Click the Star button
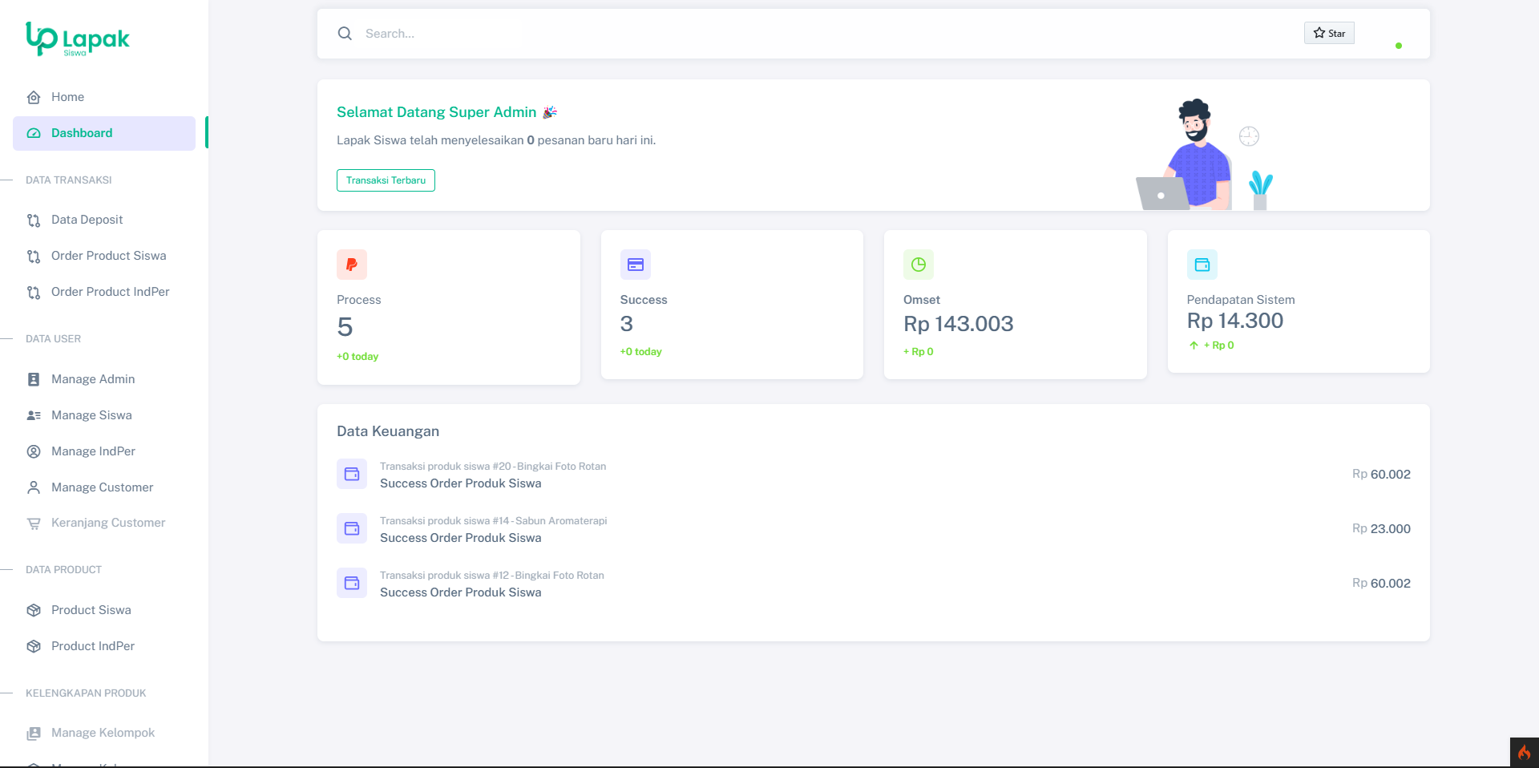 (x=1328, y=33)
